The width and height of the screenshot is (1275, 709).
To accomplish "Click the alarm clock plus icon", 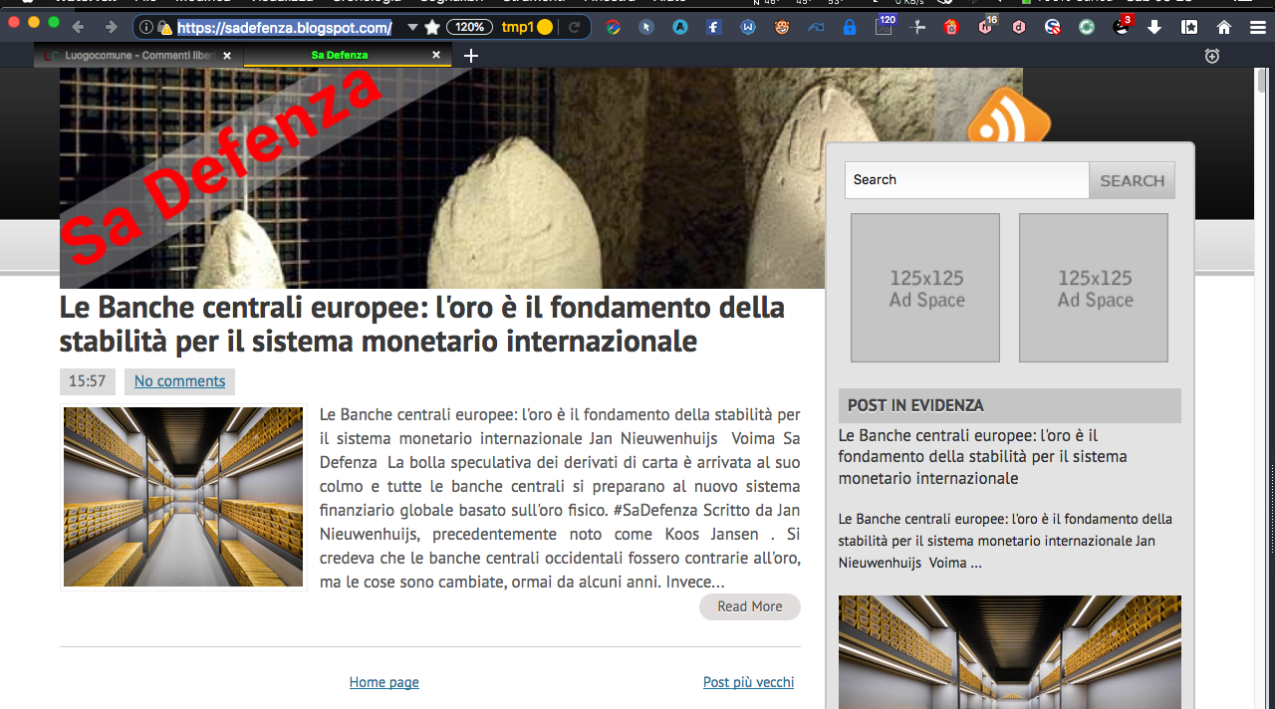I will click(x=1212, y=56).
